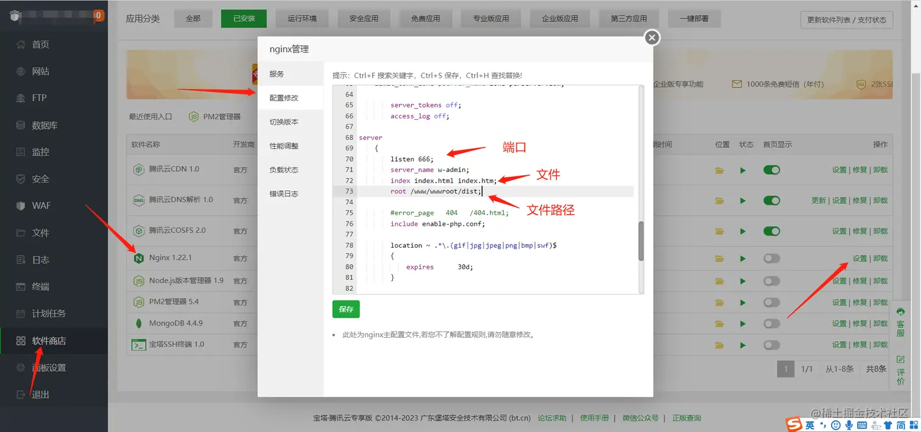Select the 全部 category filter
This screenshot has width=921, height=432.
click(193, 18)
